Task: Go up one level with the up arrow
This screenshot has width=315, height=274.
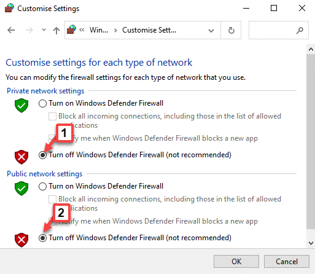Action: pyautogui.click(x=56, y=31)
